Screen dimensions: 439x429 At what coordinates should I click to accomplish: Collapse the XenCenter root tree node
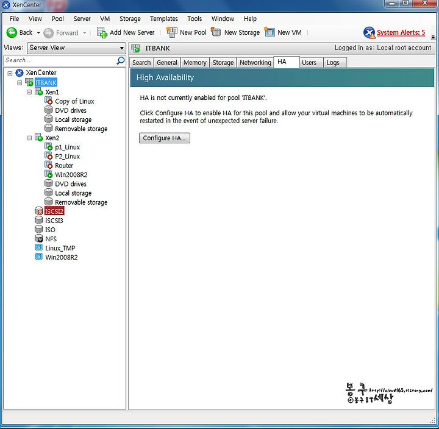coord(10,74)
